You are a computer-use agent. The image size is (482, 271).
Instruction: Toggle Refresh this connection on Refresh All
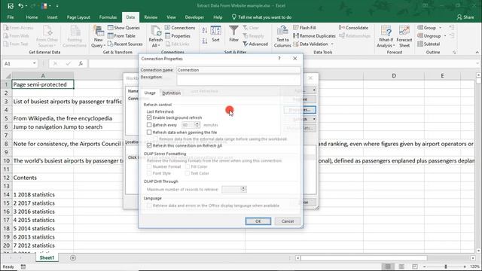tap(149, 145)
